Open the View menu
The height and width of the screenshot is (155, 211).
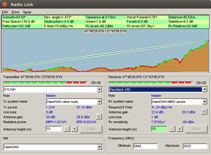(x=15, y=12)
